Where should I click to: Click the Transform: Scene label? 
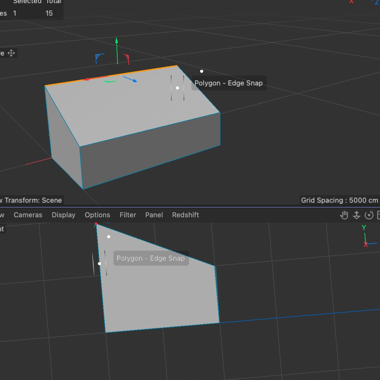pos(31,200)
